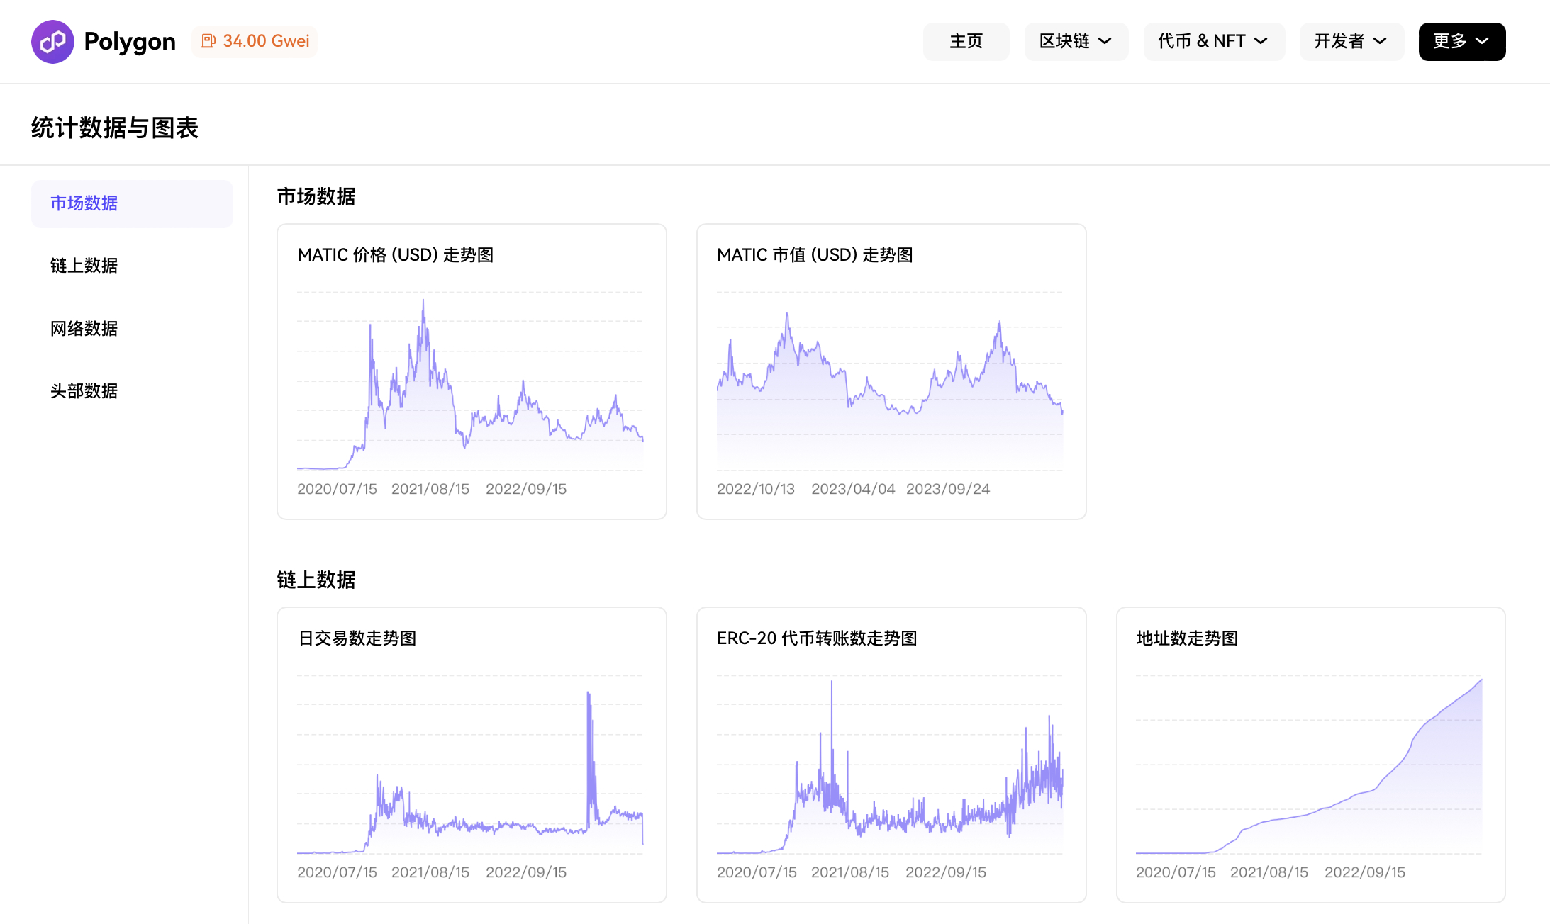Click the chevron arrow beside 更多
The width and height of the screenshot is (1550, 924).
(1482, 41)
